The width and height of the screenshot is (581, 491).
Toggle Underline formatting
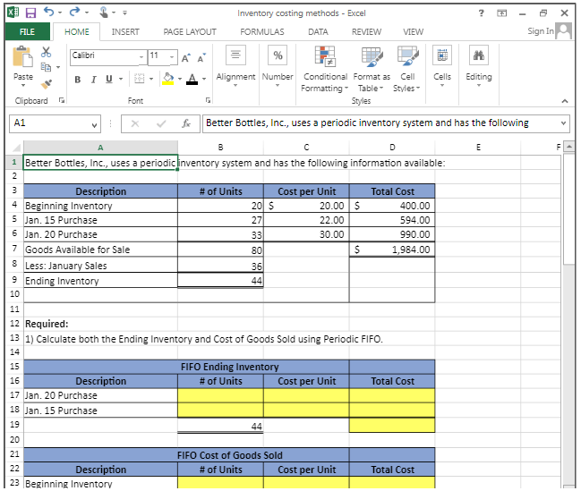tap(109, 80)
